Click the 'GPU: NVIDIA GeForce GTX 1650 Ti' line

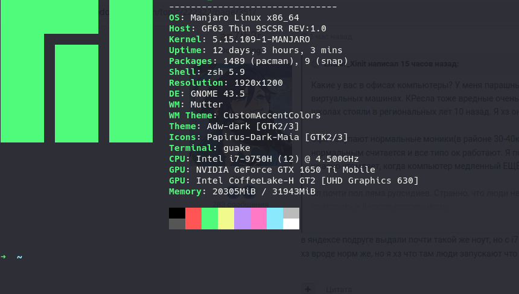click(272, 170)
